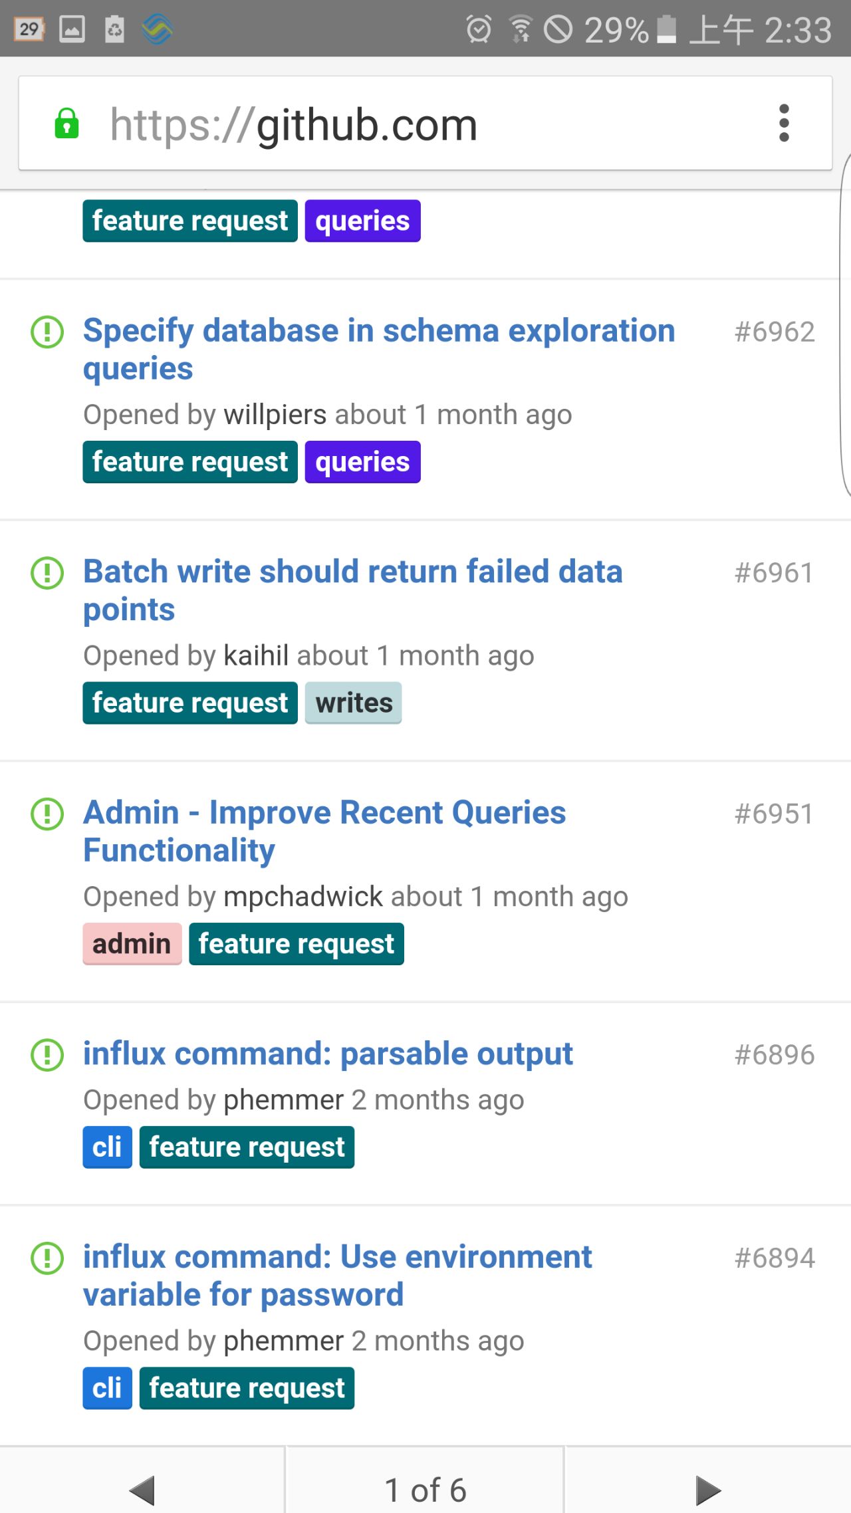851x1513 pixels.
Task: Tap the green secure padlock icon
Action: tap(66, 124)
